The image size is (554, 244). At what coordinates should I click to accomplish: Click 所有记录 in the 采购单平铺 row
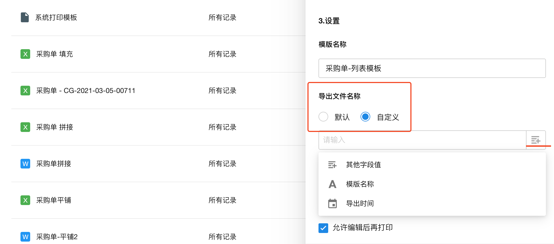[x=222, y=200]
